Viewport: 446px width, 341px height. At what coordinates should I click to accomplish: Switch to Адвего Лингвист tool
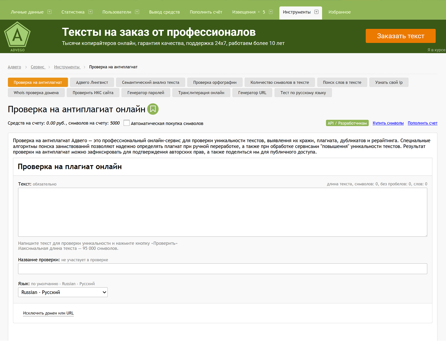(x=92, y=82)
